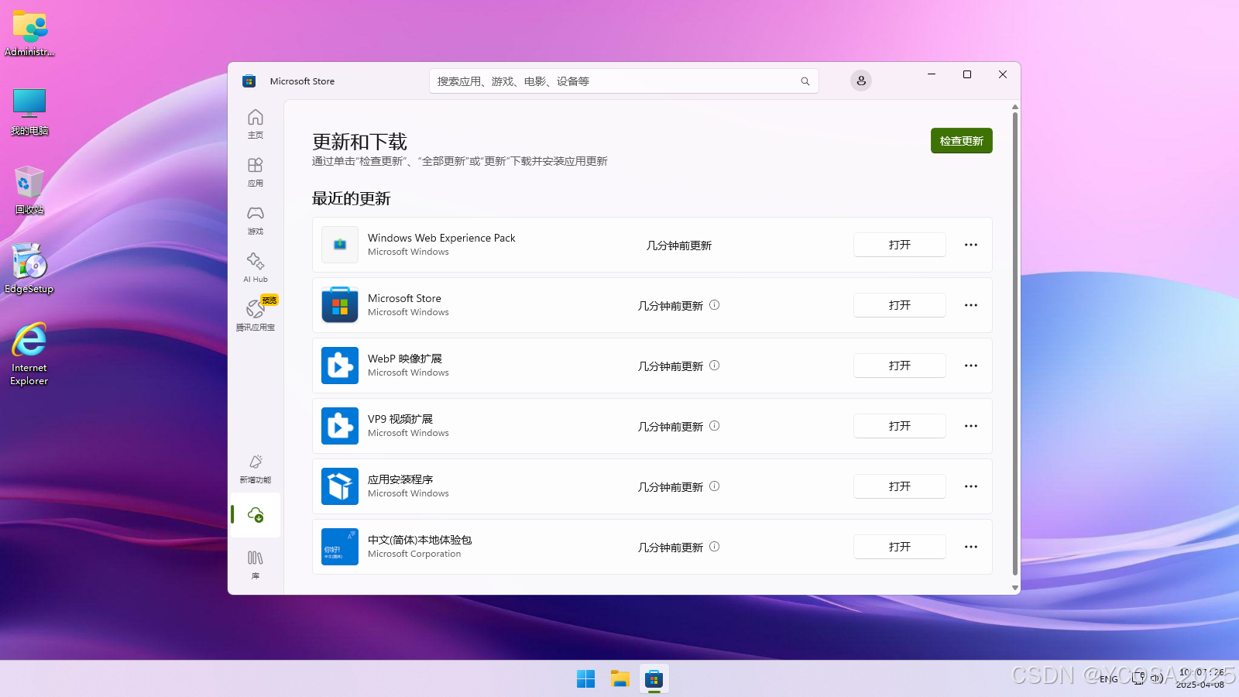1239x697 pixels.
Task: Open more options for Microsoft Store row
Action: point(971,305)
